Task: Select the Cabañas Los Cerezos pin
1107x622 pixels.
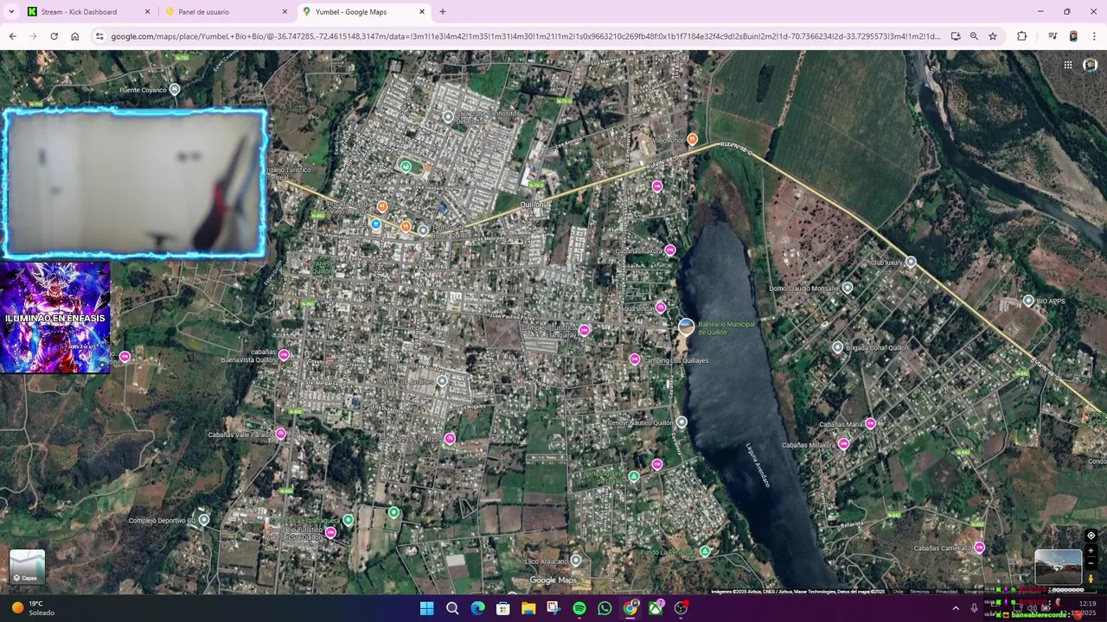Action: coord(450,439)
